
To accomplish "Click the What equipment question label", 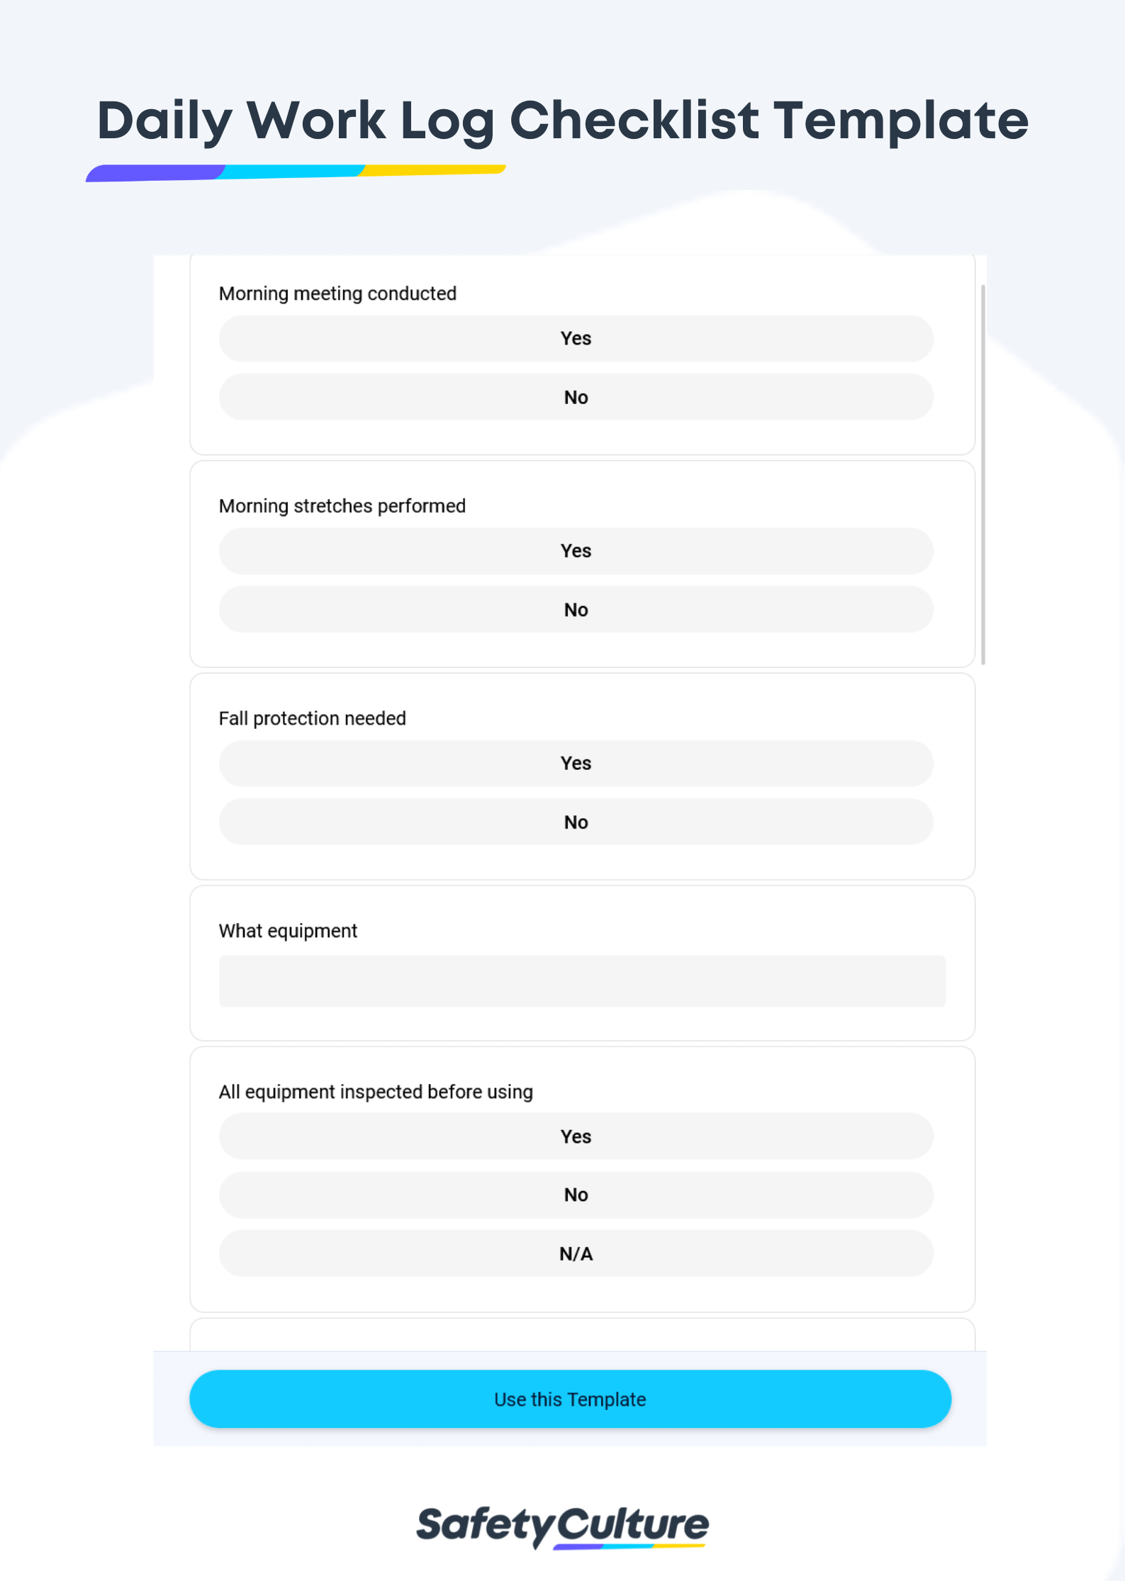I will coord(288,930).
